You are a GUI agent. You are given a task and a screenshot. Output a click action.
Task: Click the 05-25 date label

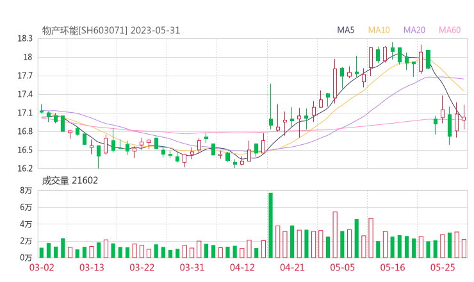443,267
